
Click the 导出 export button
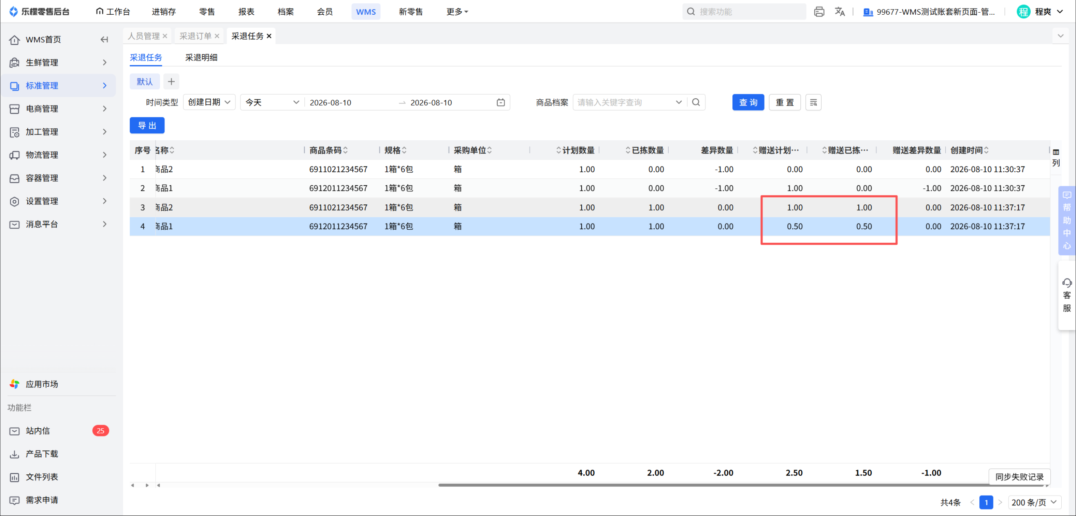(x=147, y=126)
